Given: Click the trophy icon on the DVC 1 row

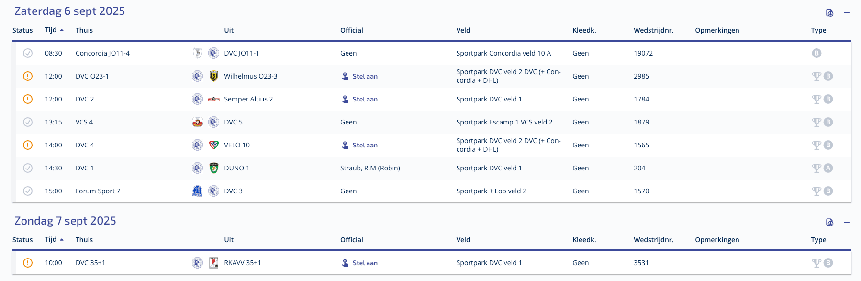Looking at the screenshot, I should [x=816, y=168].
